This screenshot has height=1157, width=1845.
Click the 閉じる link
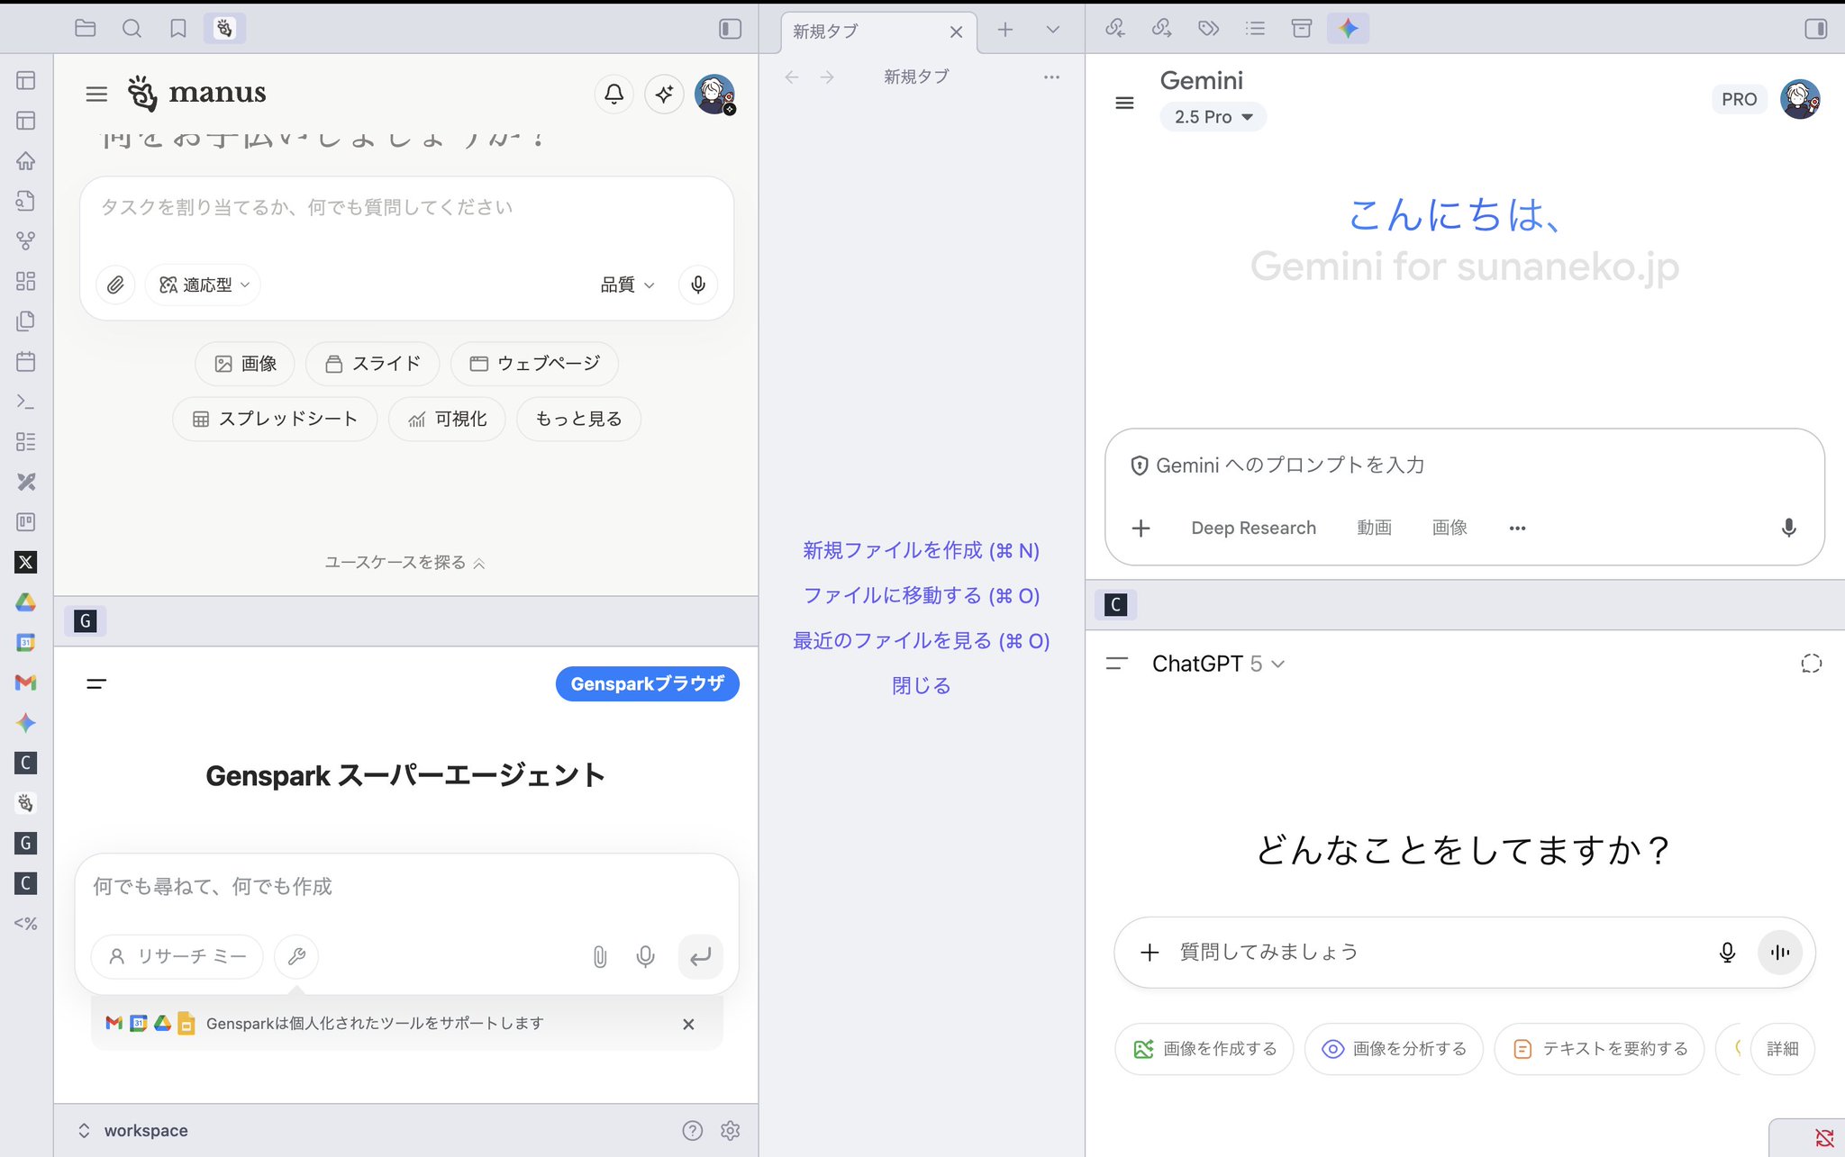click(921, 686)
